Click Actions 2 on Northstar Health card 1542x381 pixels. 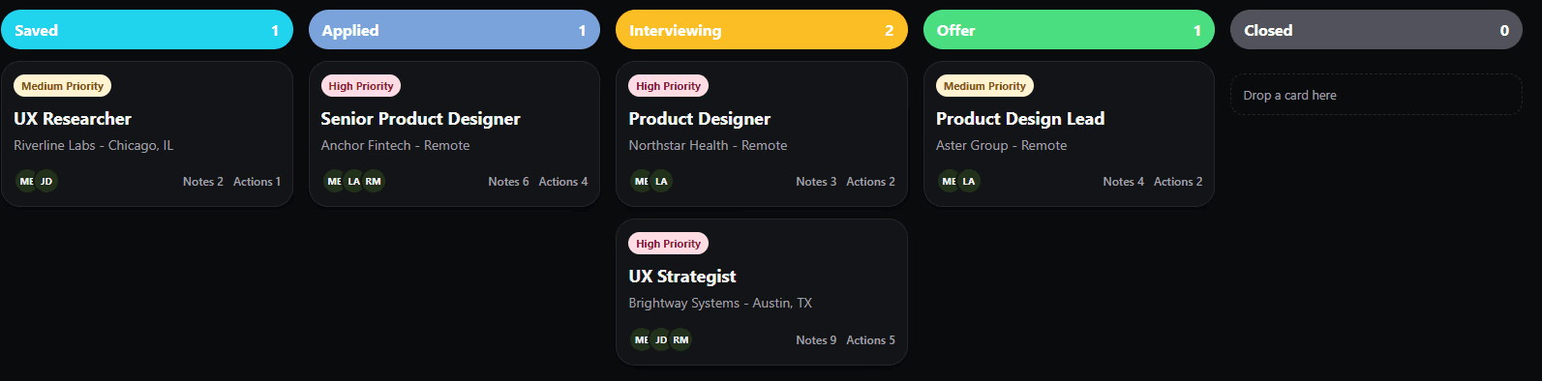click(870, 182)
